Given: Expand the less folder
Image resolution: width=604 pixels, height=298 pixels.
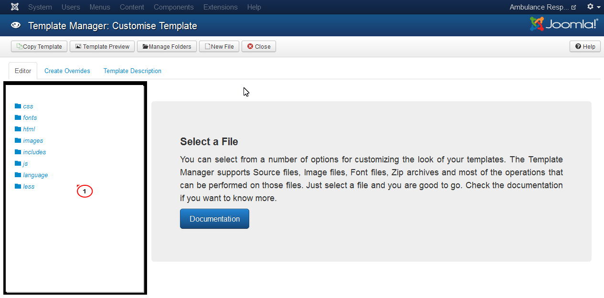Looking at the screenshot, I should (29, 186).
